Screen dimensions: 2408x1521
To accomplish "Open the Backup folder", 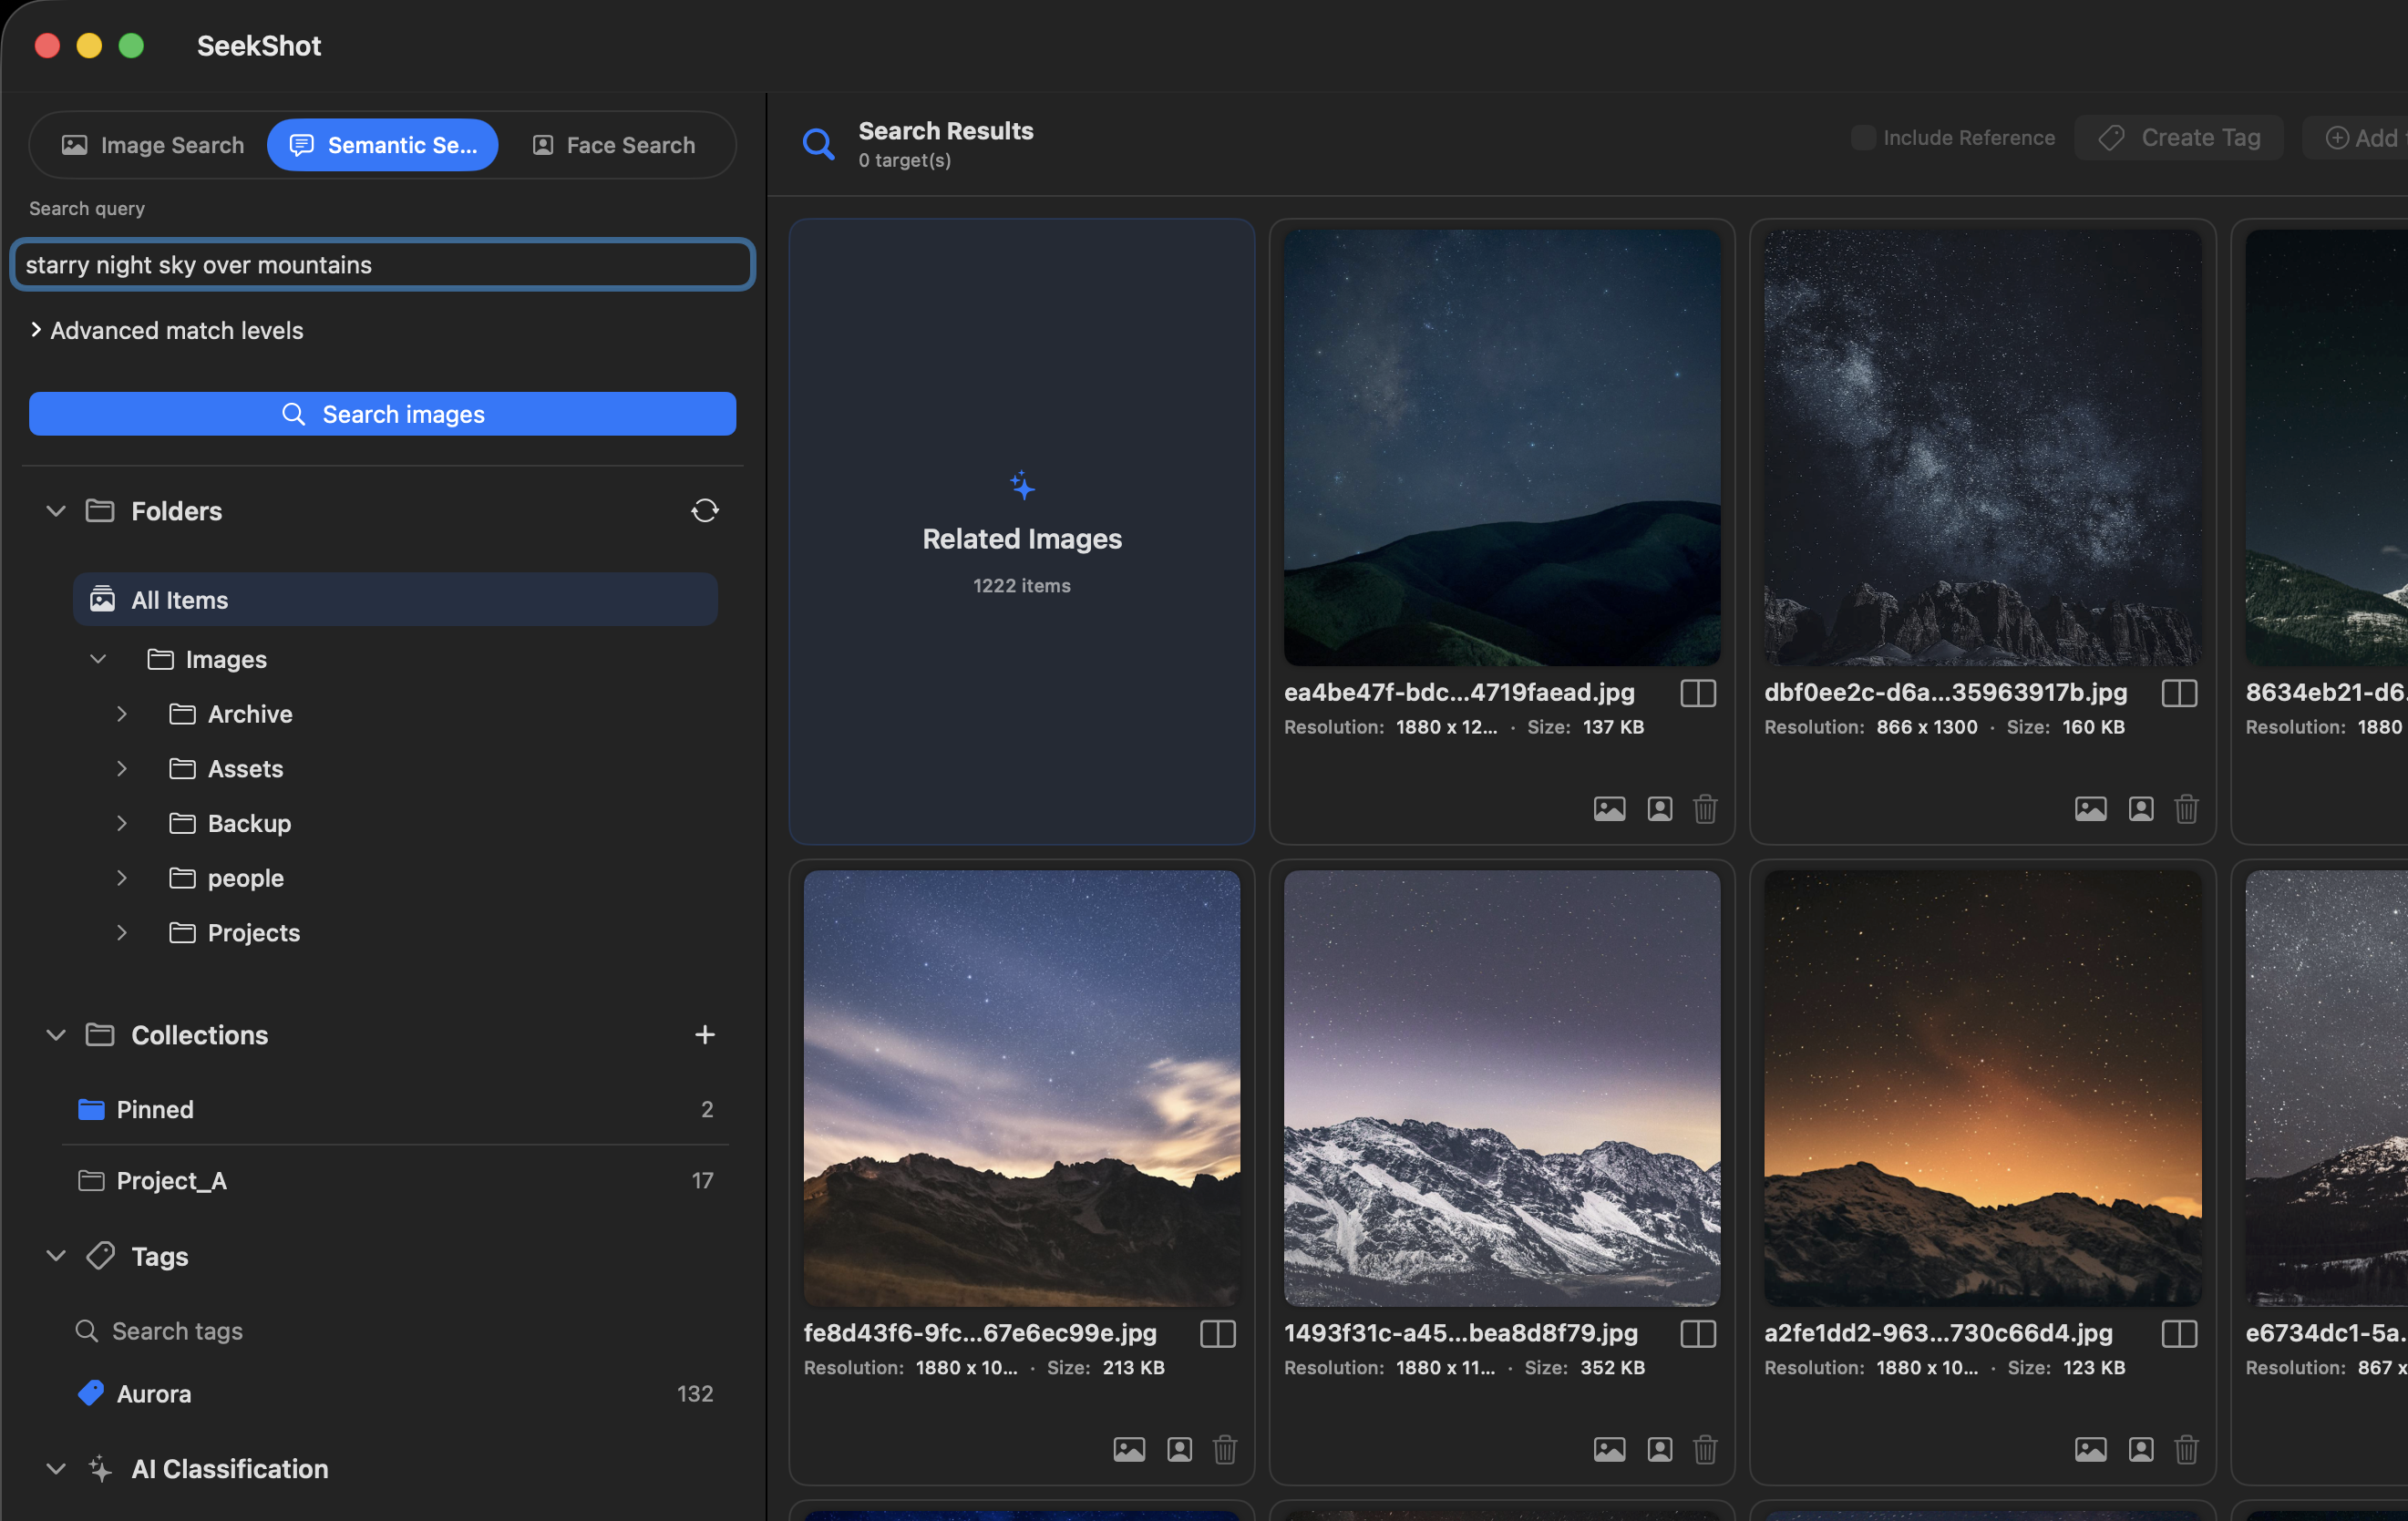I will point(249,823).
